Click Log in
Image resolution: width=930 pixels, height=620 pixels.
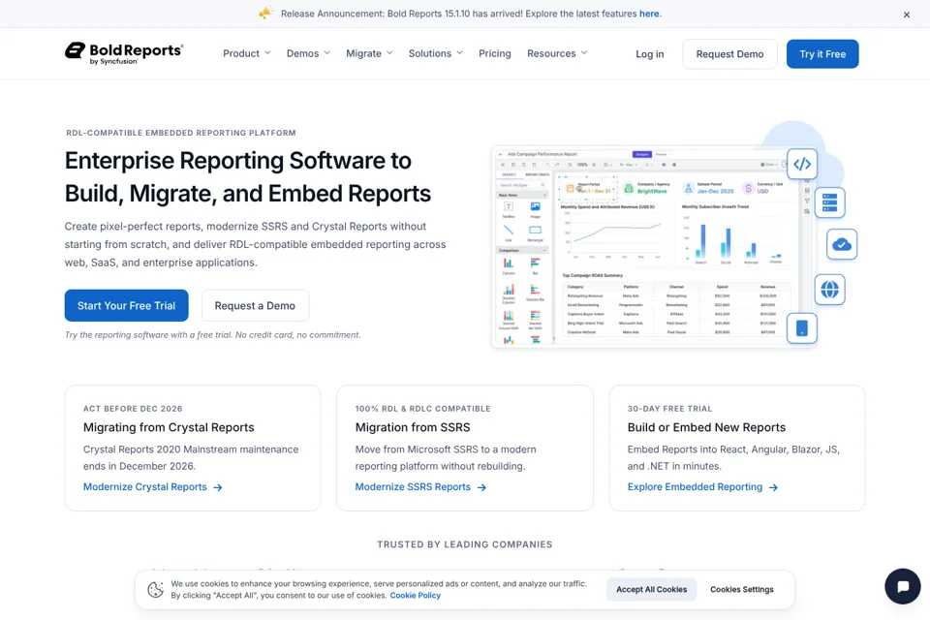coord(649,54)
